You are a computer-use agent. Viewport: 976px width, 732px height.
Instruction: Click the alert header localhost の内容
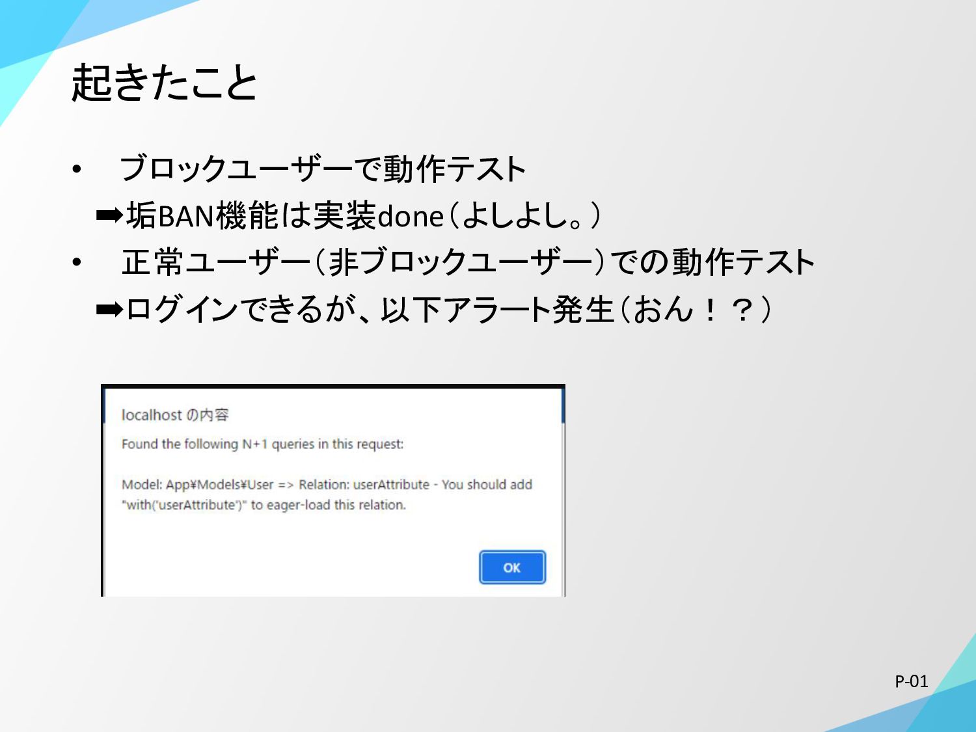point(175,414)
